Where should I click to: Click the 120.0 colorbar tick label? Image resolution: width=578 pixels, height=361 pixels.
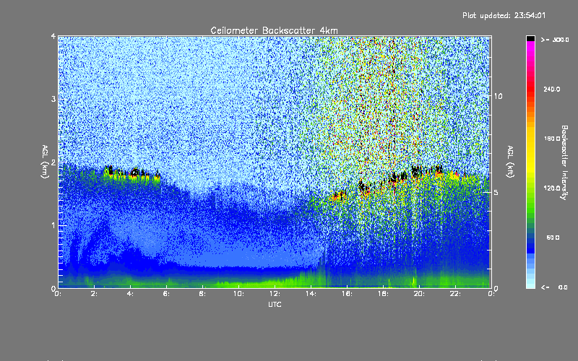click(552, 188)
